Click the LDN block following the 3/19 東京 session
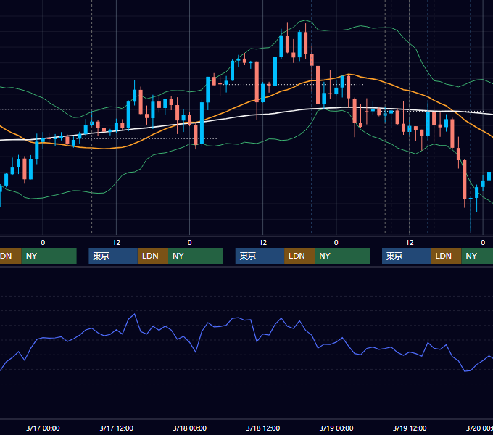Screen dimensions: 493x435 coord(446,256)
